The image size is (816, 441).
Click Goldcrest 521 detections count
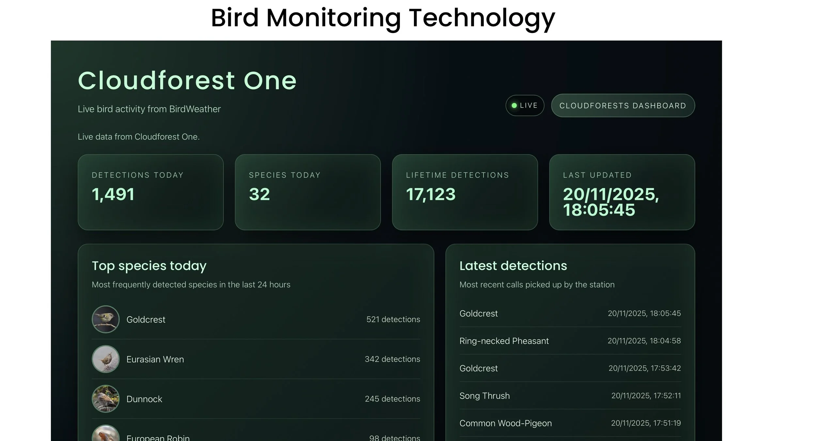coord(393,319)
